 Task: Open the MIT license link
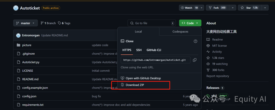(219, 46)
